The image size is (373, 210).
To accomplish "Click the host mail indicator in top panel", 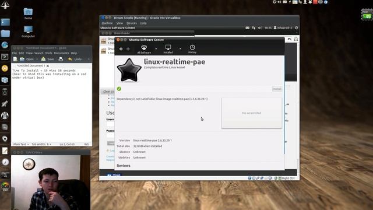I will tap(284, 2).
